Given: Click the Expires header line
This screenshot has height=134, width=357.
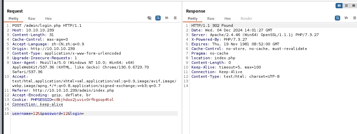Looking at the screenshot, I should 235,44.
